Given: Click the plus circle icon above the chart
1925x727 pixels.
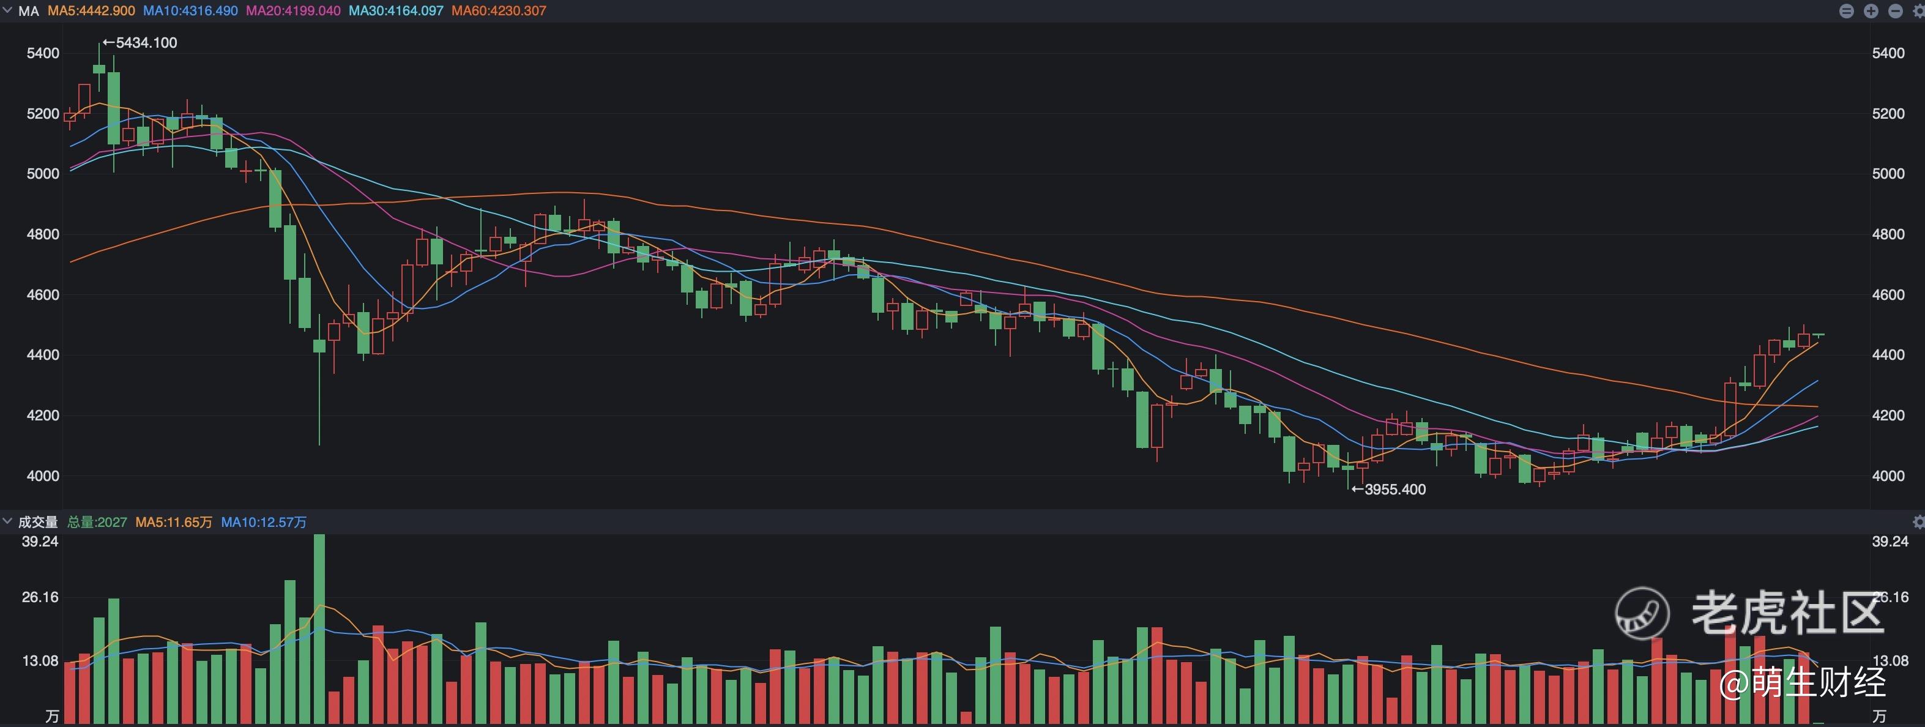Looking at the screenshot, I should pos(1871,10).
